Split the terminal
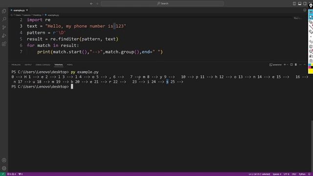The width and height of the screenshot is (313, 176). click(291, 65)
